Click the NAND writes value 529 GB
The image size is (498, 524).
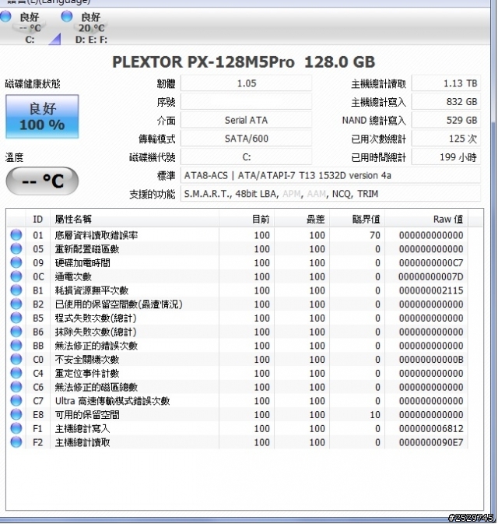[446, 120]
